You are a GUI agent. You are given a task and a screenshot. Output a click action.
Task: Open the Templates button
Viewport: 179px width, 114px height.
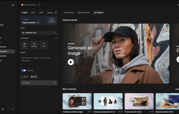52,21
